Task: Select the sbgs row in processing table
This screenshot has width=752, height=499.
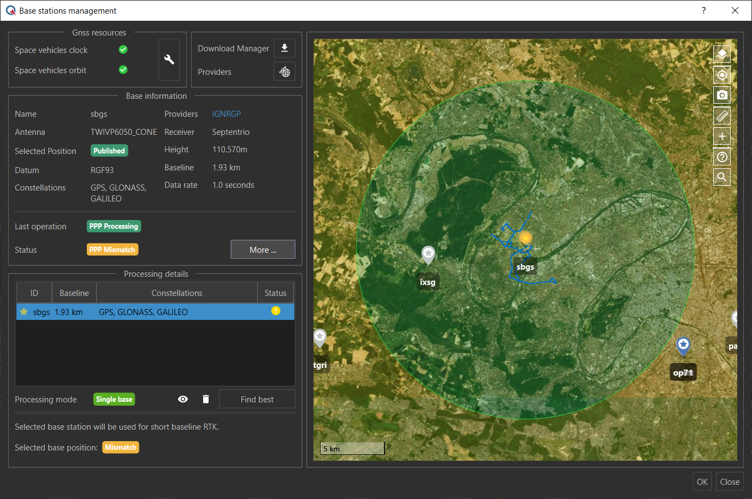Action: pyautogui.click(x=155, y=312)
